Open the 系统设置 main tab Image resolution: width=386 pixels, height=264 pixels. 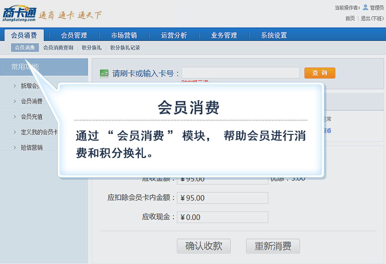274,35
